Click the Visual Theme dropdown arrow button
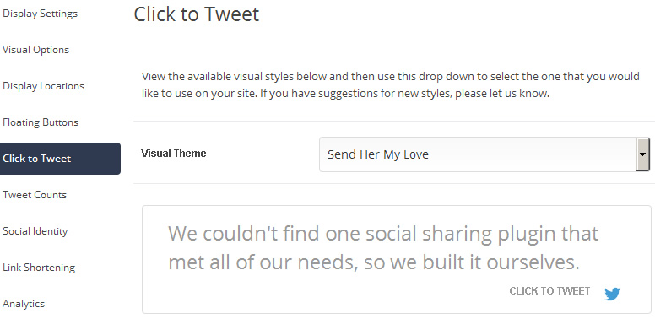 click(x=642, y=154)
